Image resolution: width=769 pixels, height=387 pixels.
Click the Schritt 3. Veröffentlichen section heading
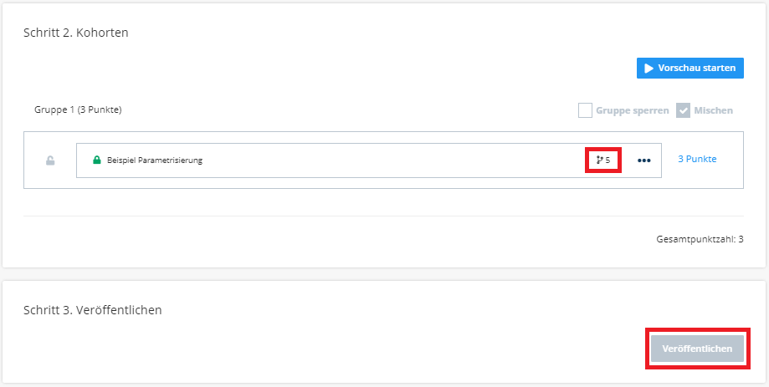93,310
